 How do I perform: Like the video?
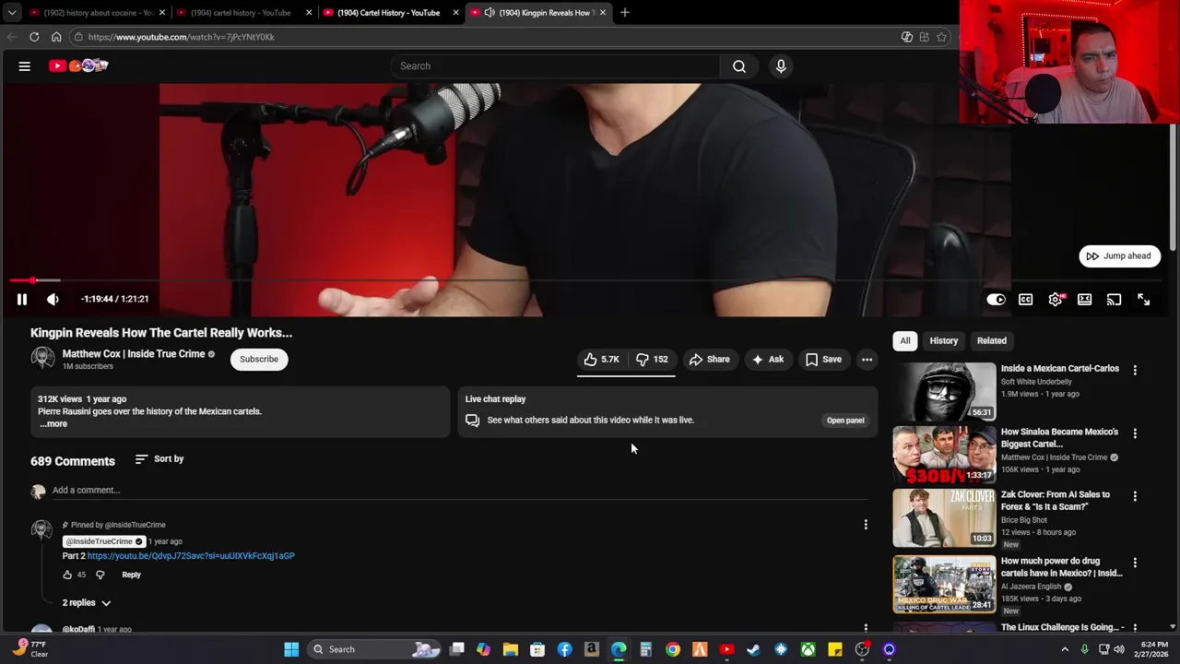(602, 359)
